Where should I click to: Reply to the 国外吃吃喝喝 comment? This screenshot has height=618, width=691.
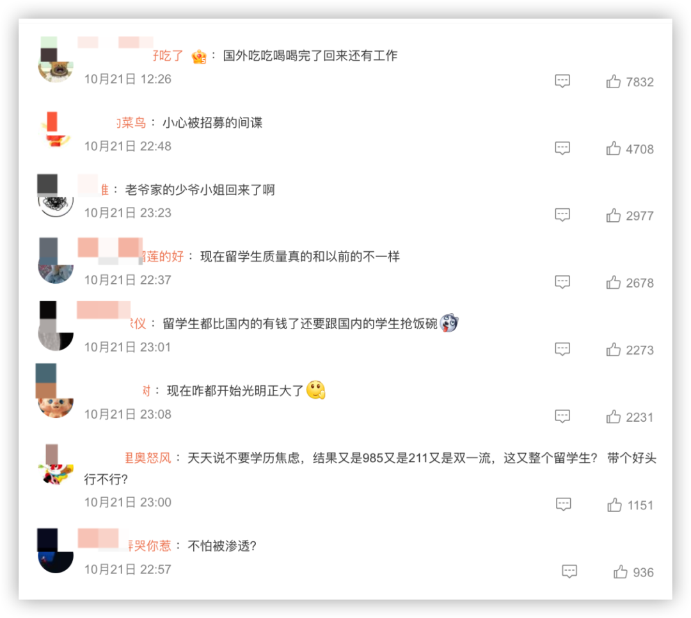562,81
